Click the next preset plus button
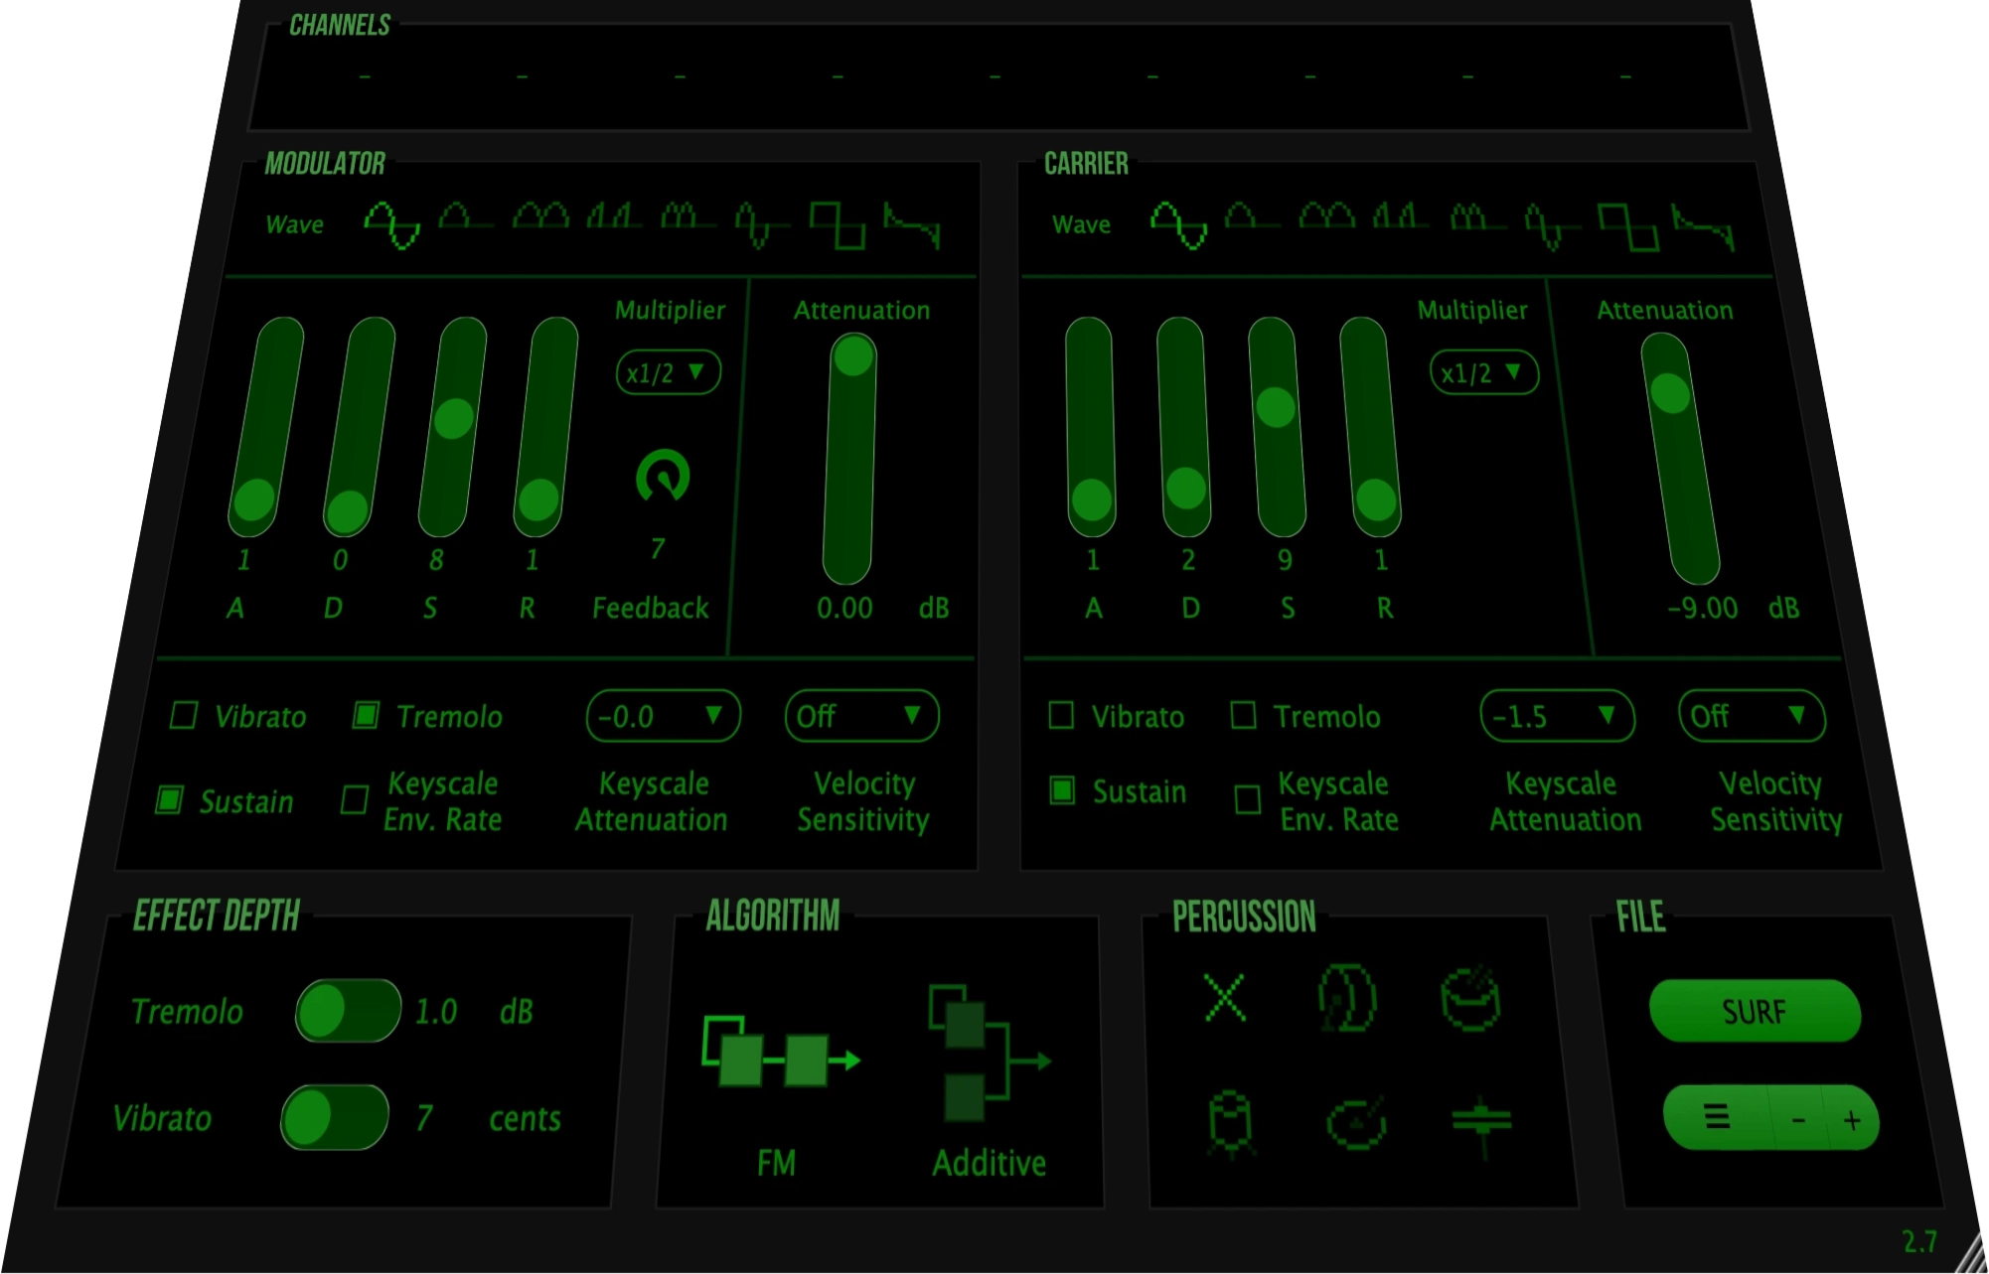1989x1274 pixels. (1852, 1120)
